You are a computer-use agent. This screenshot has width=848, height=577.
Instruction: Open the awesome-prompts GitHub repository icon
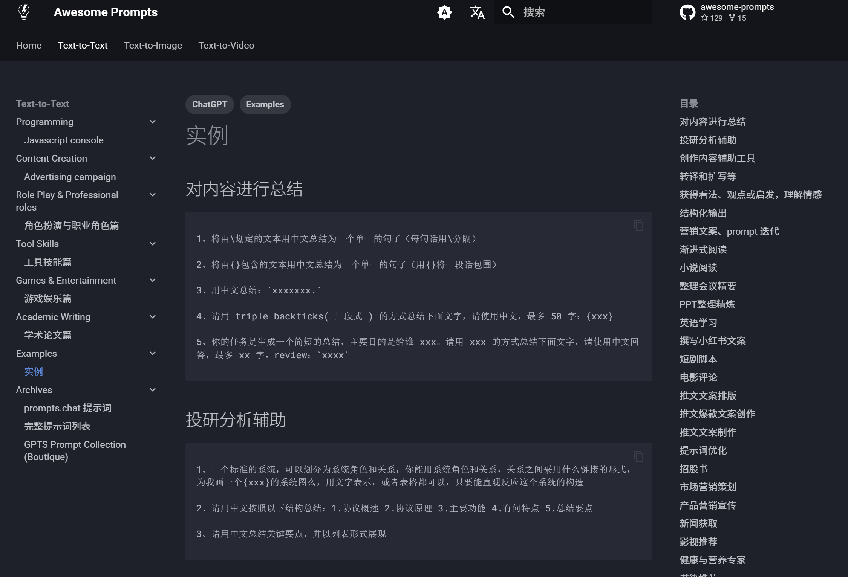tap(687, 12)
